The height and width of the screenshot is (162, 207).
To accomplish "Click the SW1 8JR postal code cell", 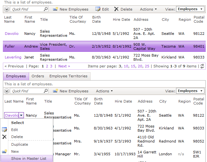I will coord(197,154).
